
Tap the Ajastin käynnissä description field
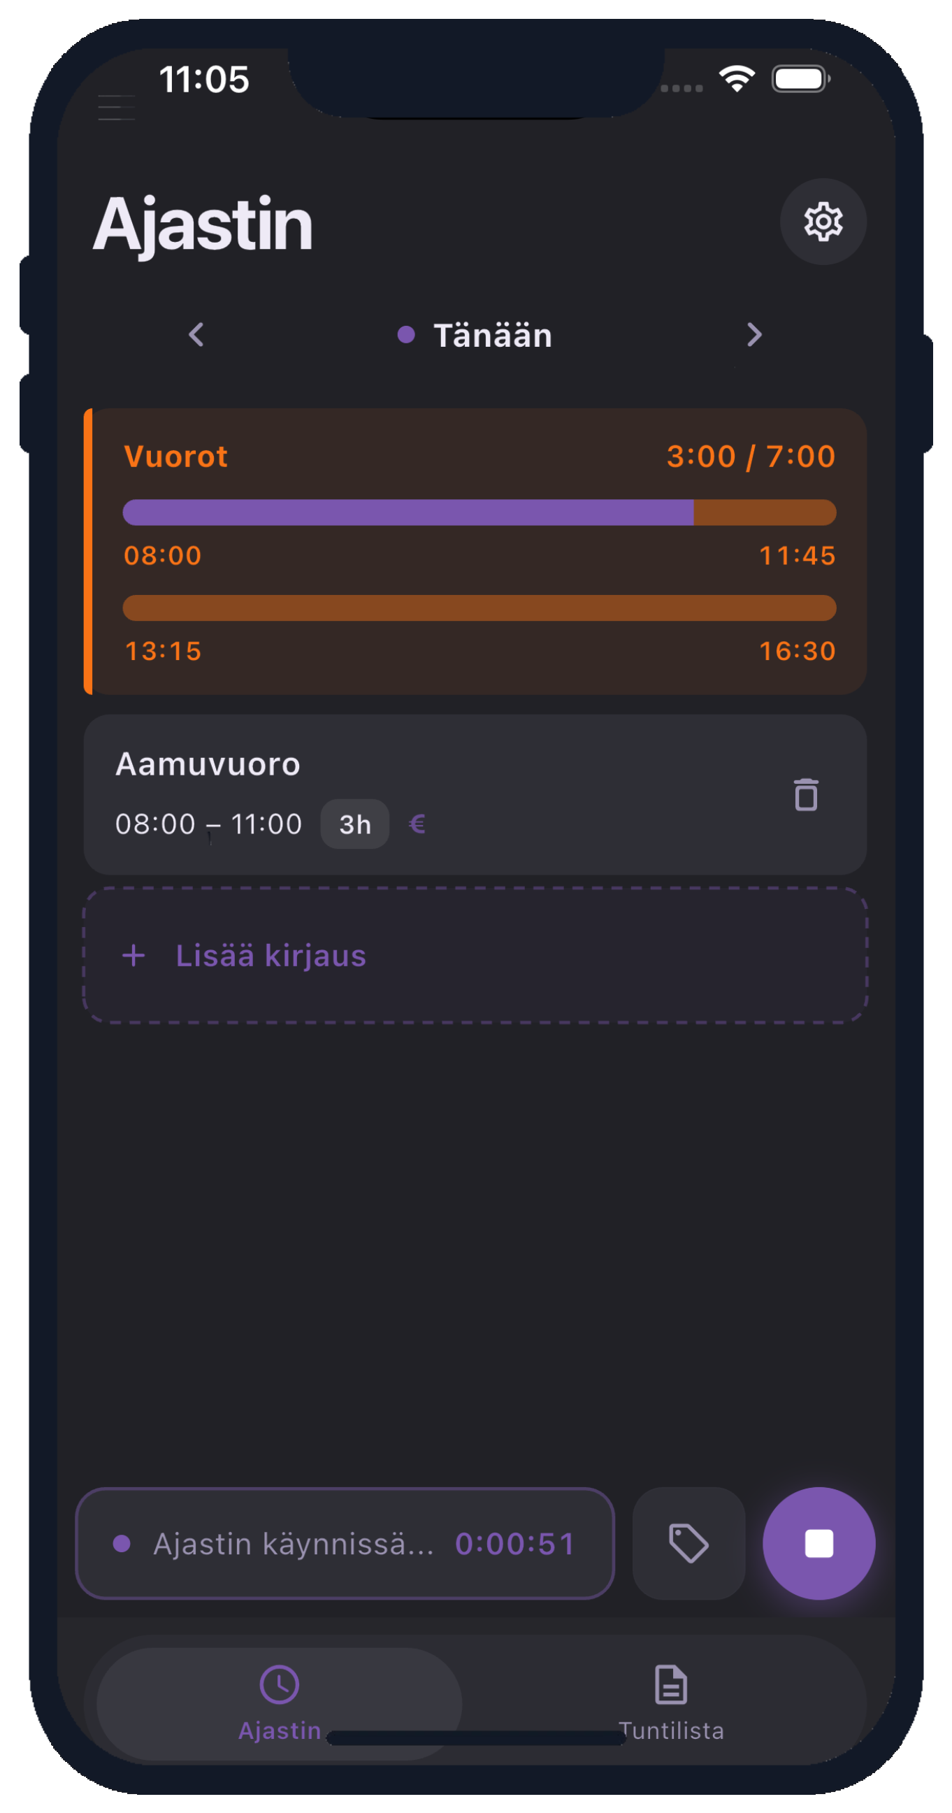coord(345,1542)
